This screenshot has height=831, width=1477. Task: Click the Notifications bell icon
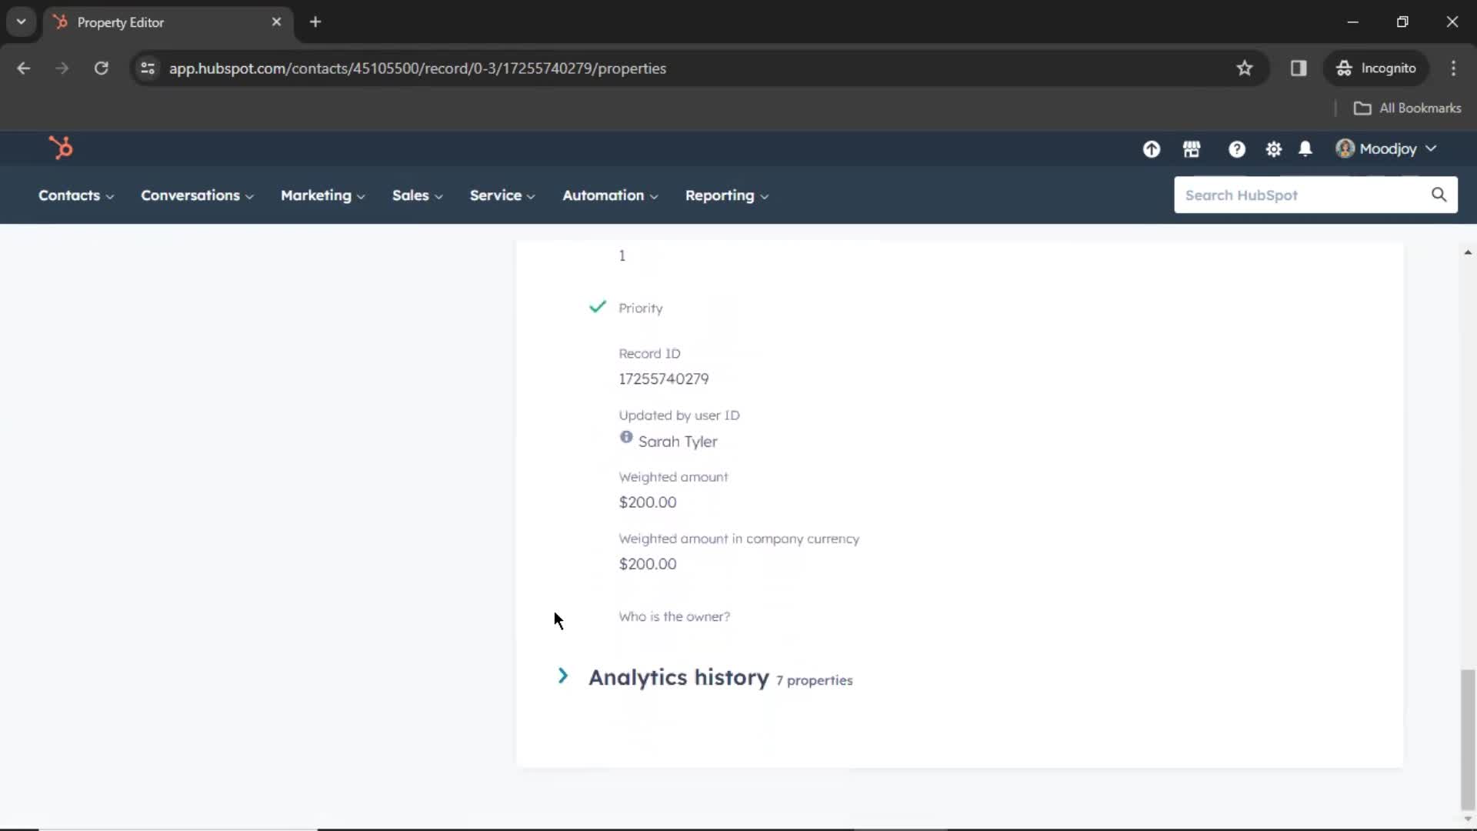pos(1305,149)
